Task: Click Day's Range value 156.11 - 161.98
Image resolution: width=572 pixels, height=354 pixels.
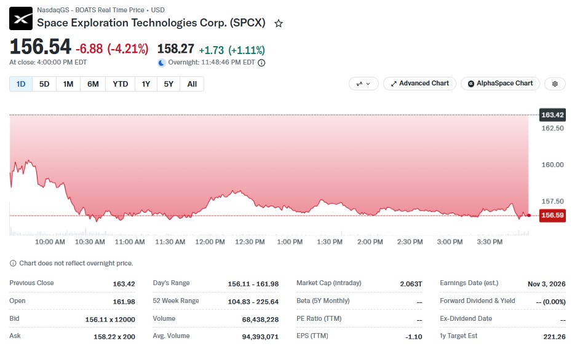Action: [x=253, y=284]
